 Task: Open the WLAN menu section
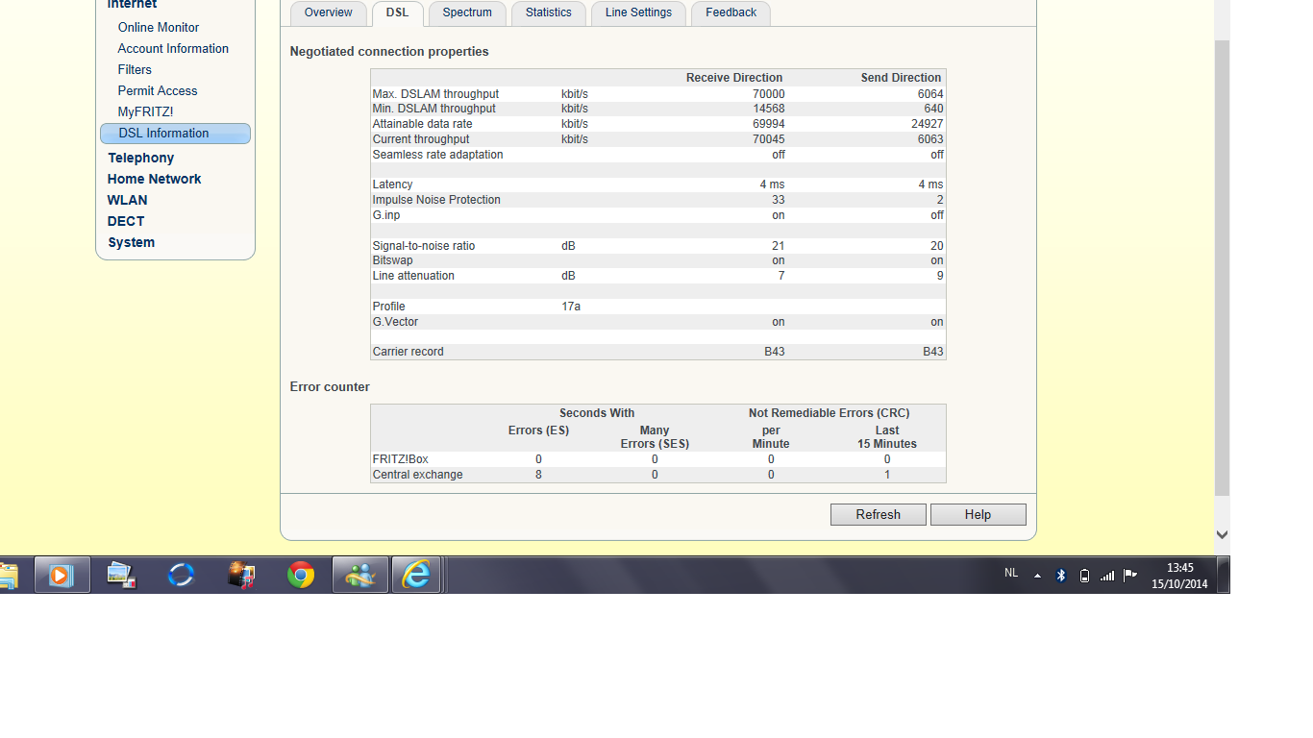coord(127,200)
